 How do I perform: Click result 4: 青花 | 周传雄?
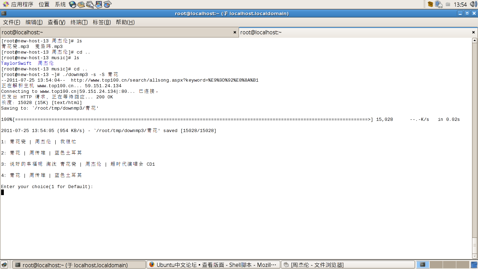point(41,175)
